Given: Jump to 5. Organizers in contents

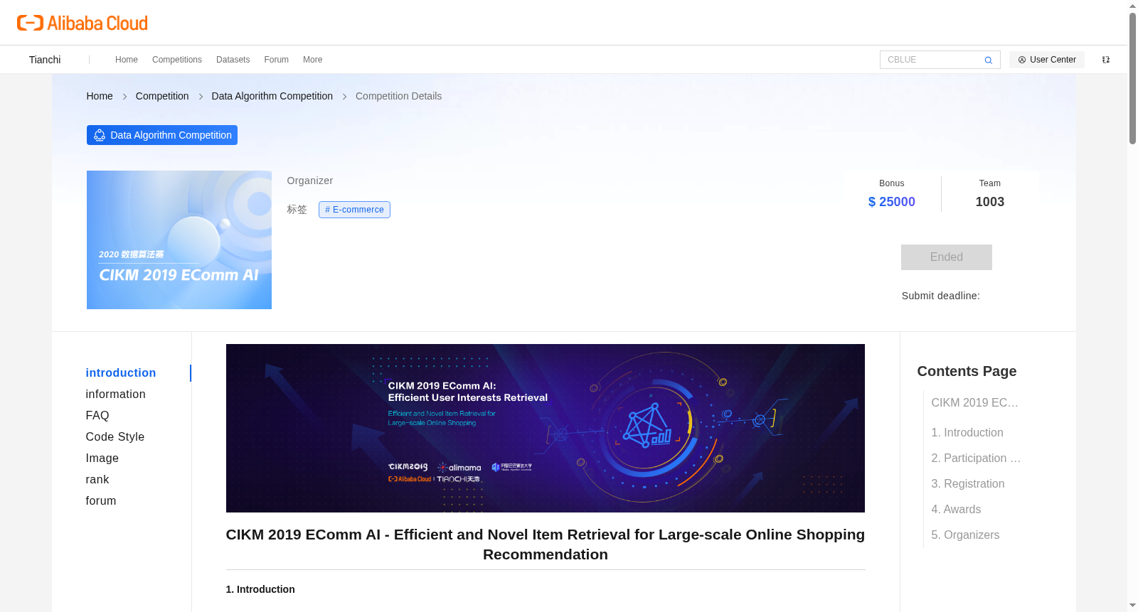Looking at the screenshot, I should click(x=965, y=535).
